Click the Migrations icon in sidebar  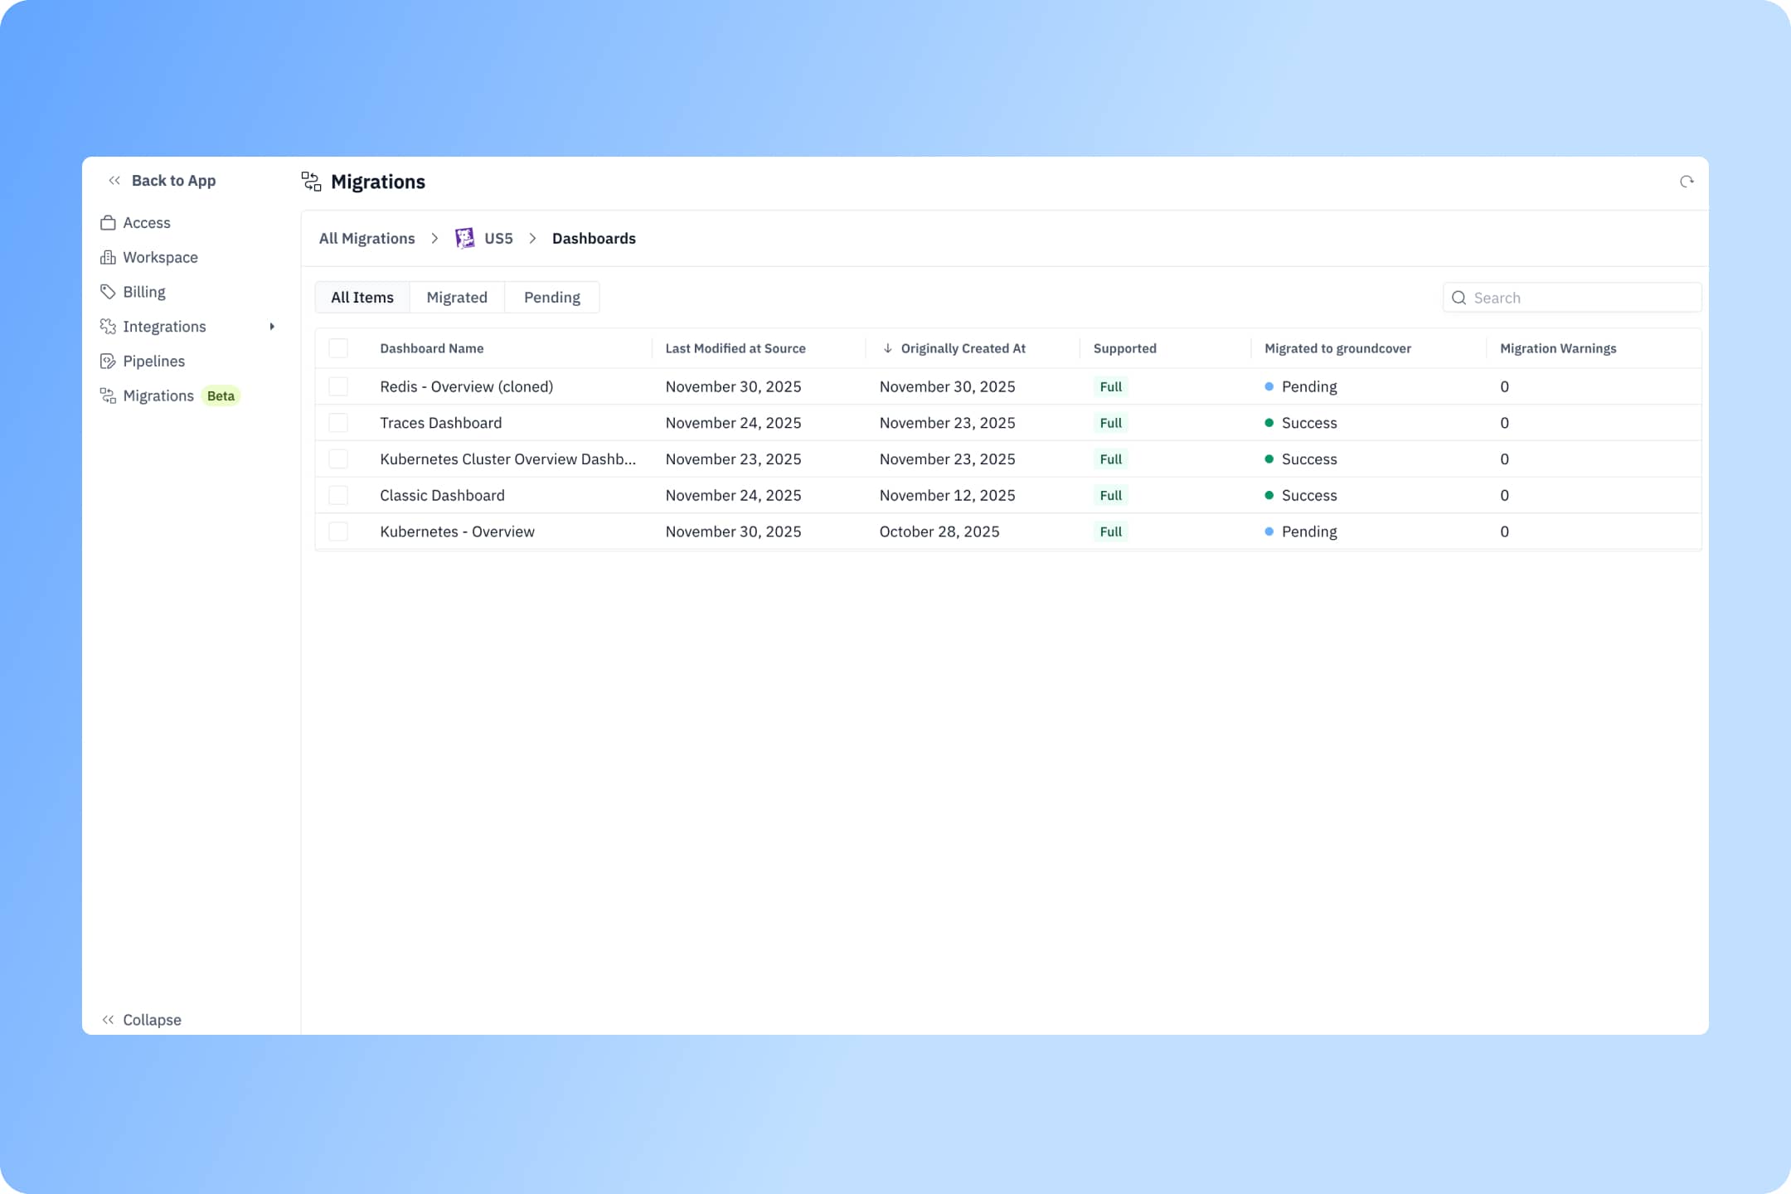point(108,396)
